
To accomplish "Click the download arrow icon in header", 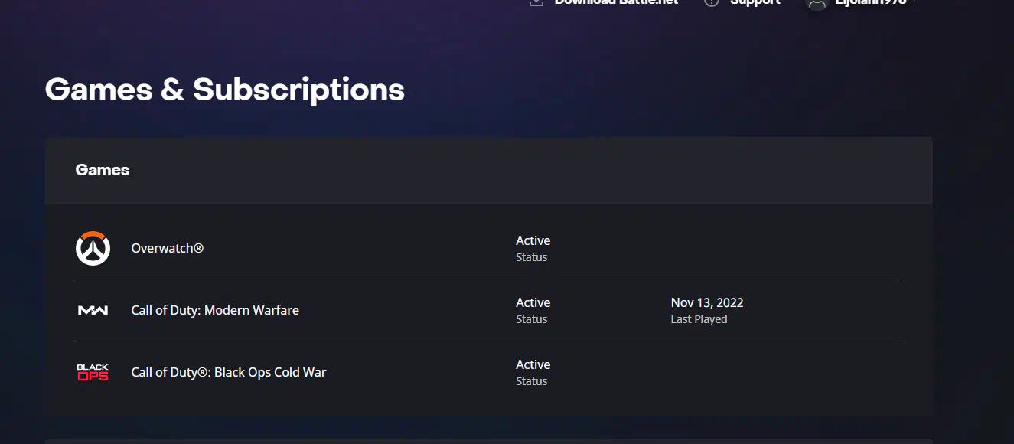I will [x=536, y=2].
